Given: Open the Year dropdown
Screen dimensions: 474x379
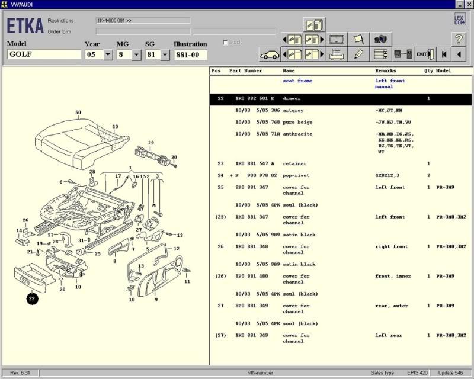Looking at the screenshot, I should pyautogui.click(x=108, y=54).
